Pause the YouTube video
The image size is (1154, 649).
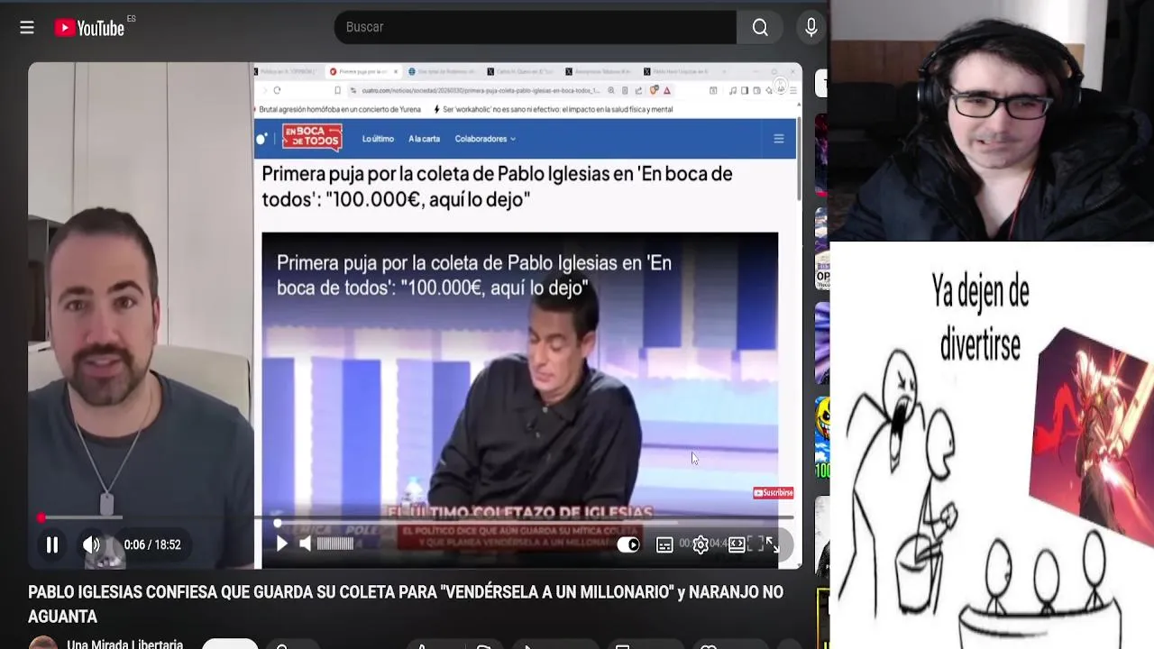tap(52, 544)
